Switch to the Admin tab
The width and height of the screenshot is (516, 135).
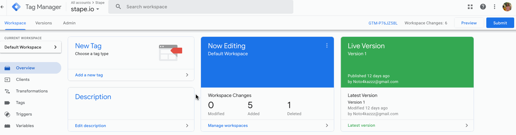point(69,23)
